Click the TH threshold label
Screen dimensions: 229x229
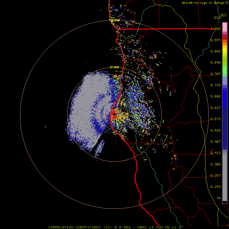pos(219,198)
